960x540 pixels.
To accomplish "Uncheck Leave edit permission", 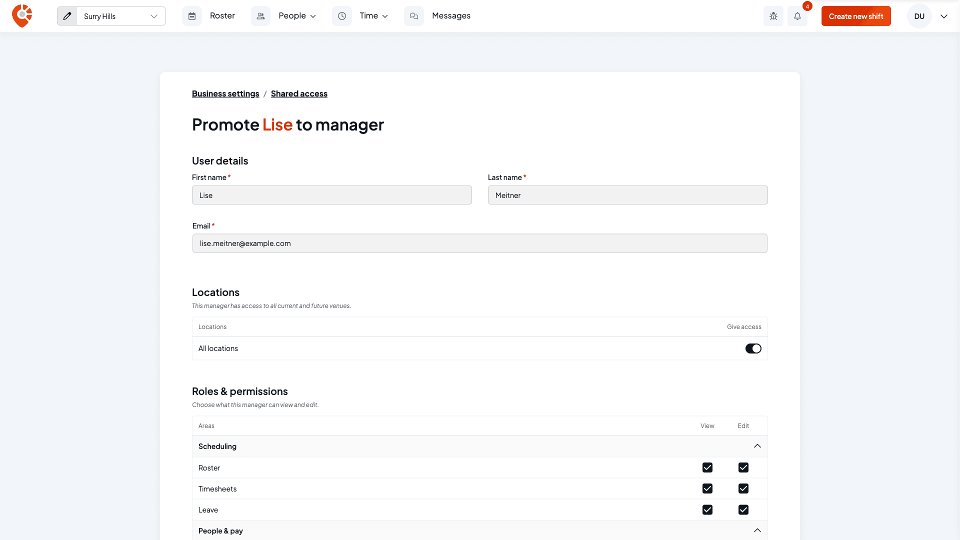I will click(x=743, y=509).
